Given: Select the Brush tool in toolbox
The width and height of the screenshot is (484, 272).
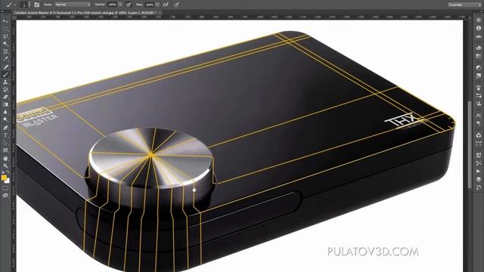Looking at the screenshot, I should coord(5,74).
